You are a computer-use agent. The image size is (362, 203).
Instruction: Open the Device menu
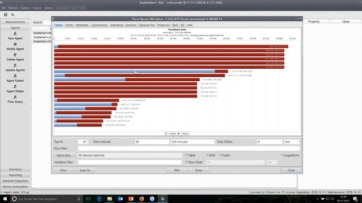pos(37,8)
